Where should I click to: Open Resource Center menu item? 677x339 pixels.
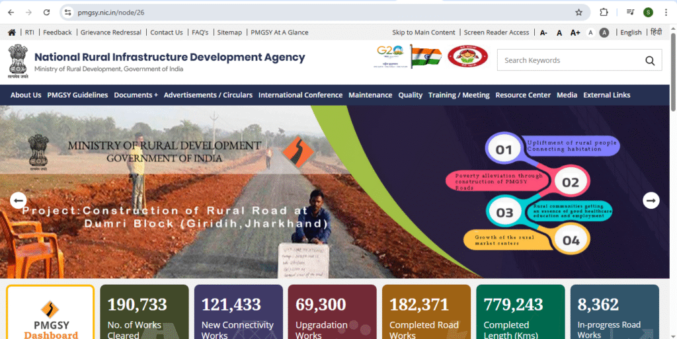point(523,95)
